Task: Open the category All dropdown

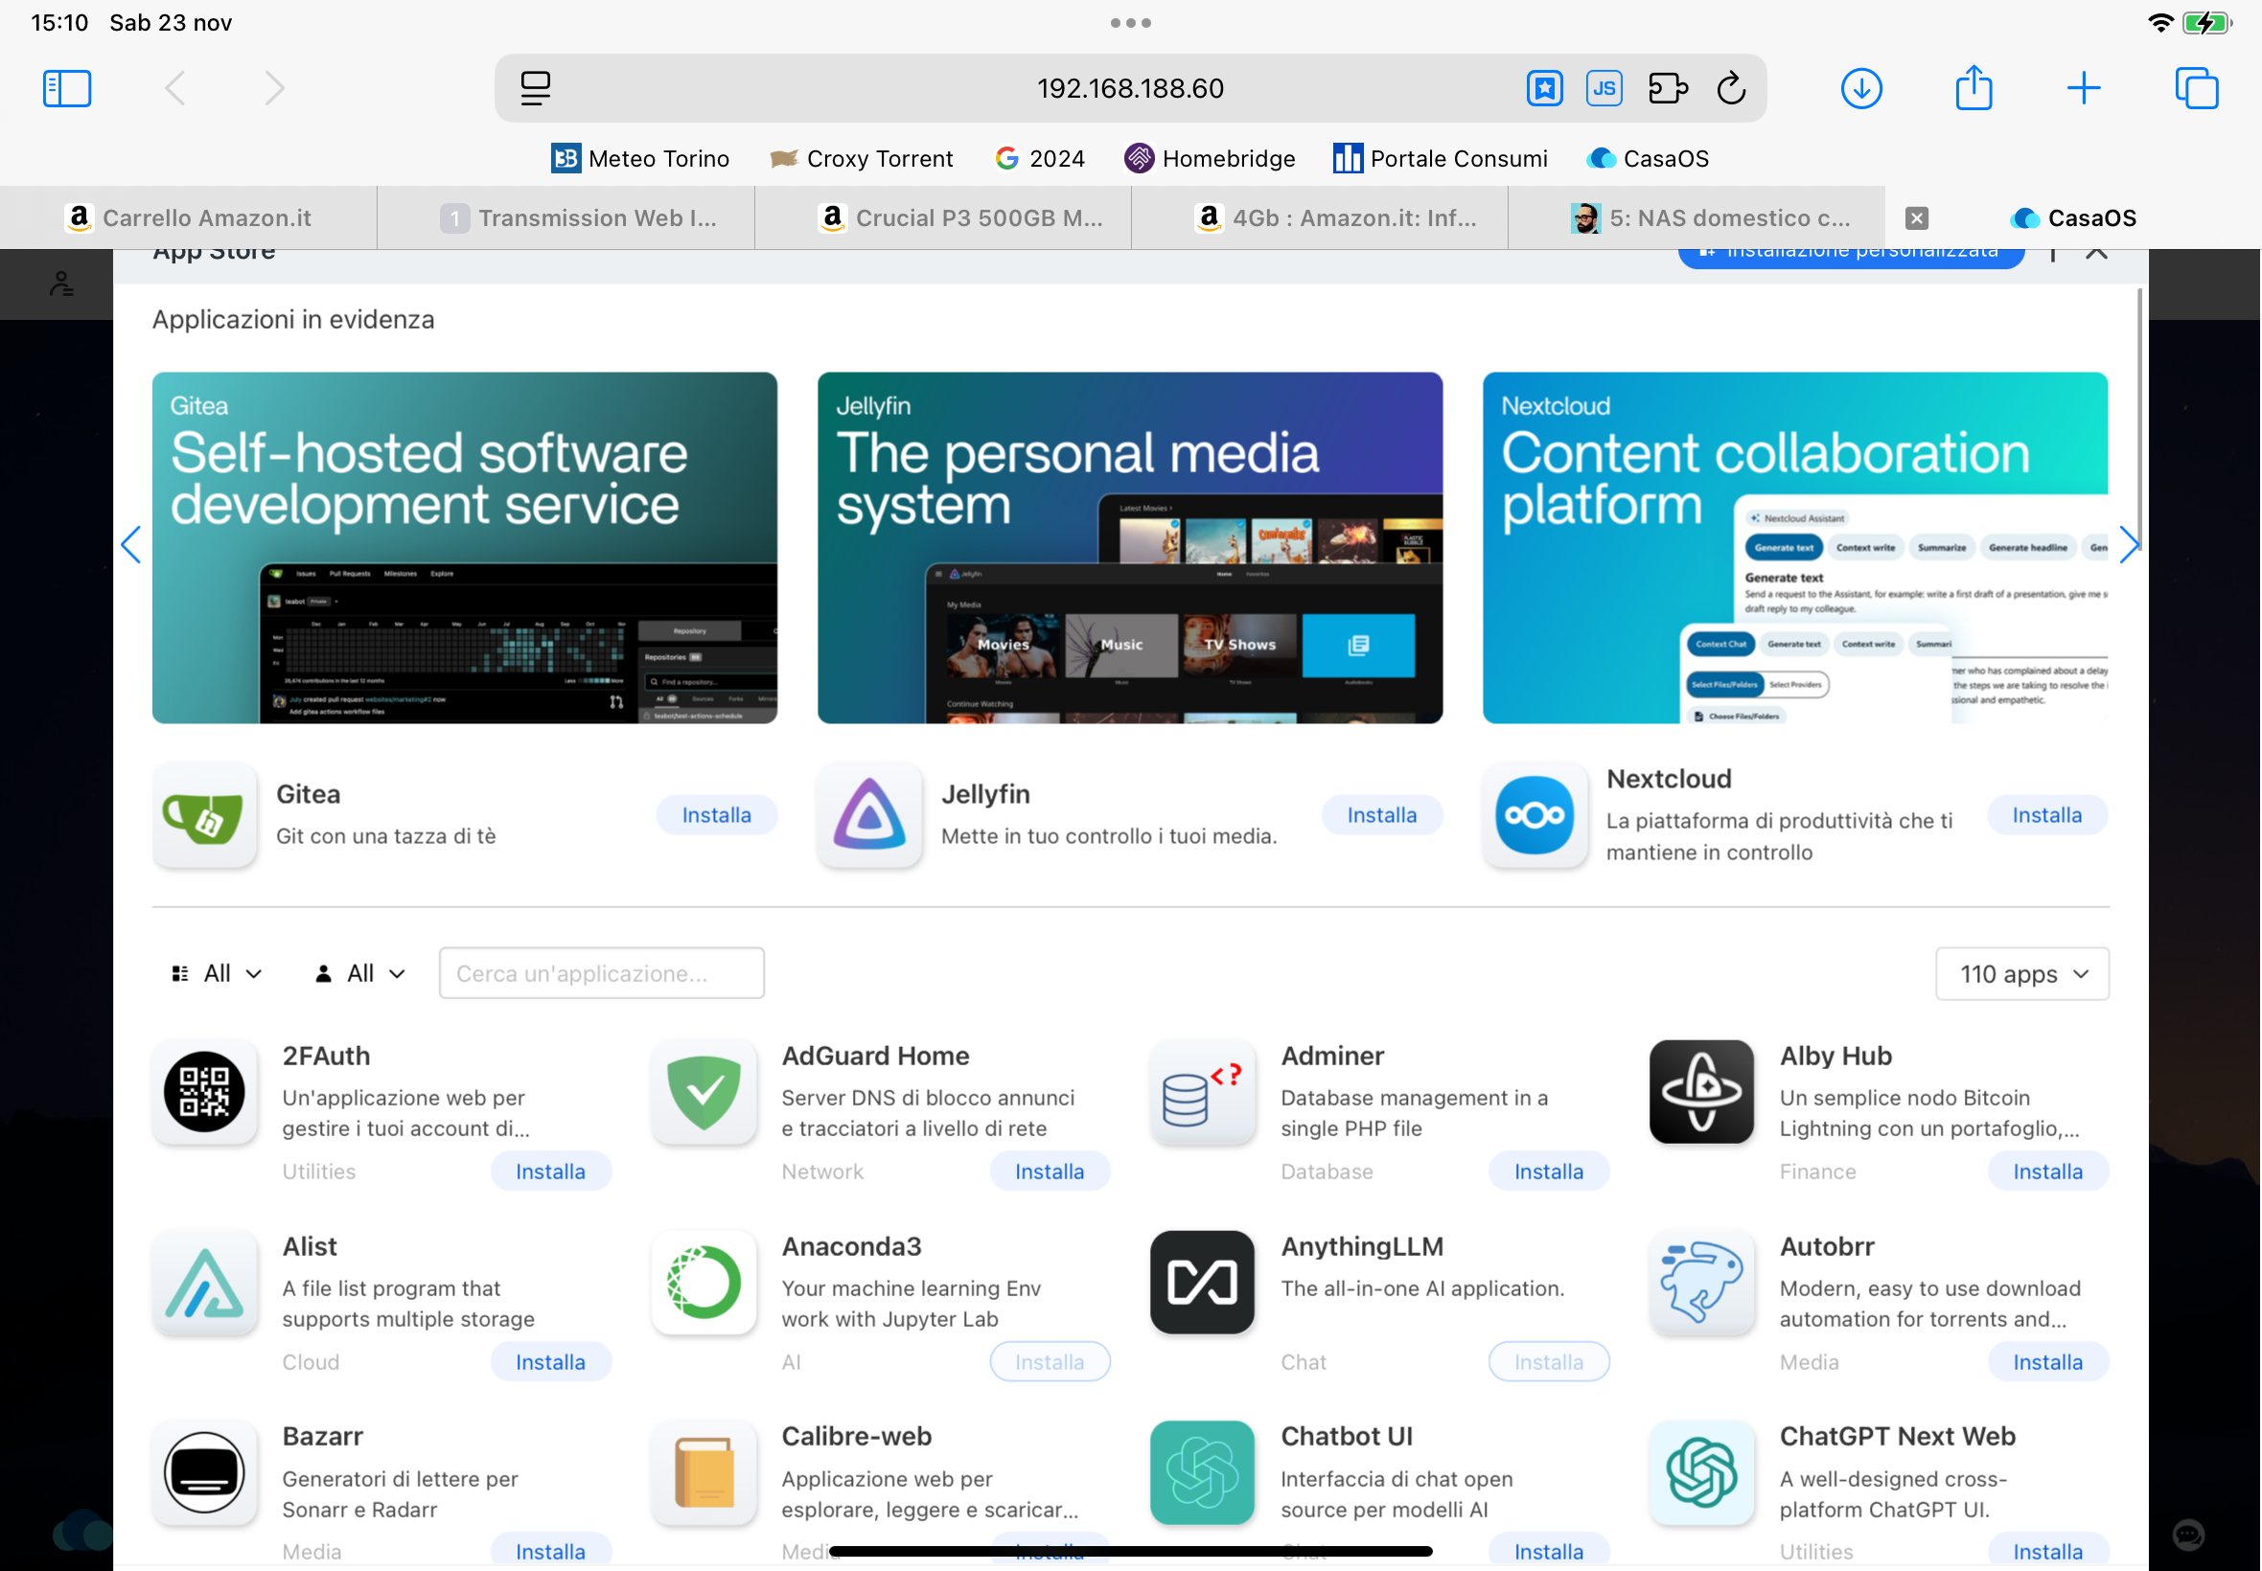Action: click(217, 973)
